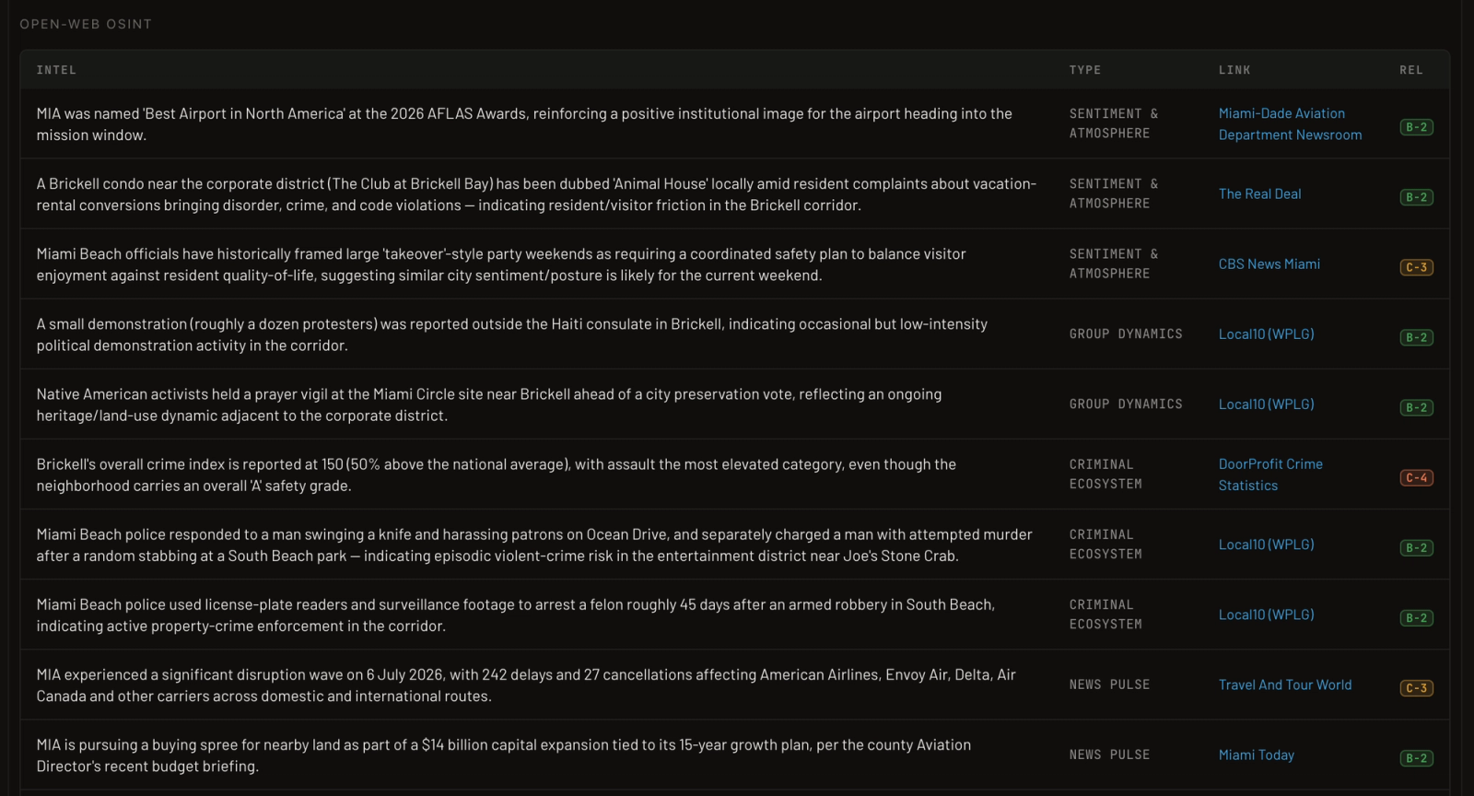Click B-2 badge in Miami Today row
The height and width of the screenshot is (796, 1474).
point(1416,758)
